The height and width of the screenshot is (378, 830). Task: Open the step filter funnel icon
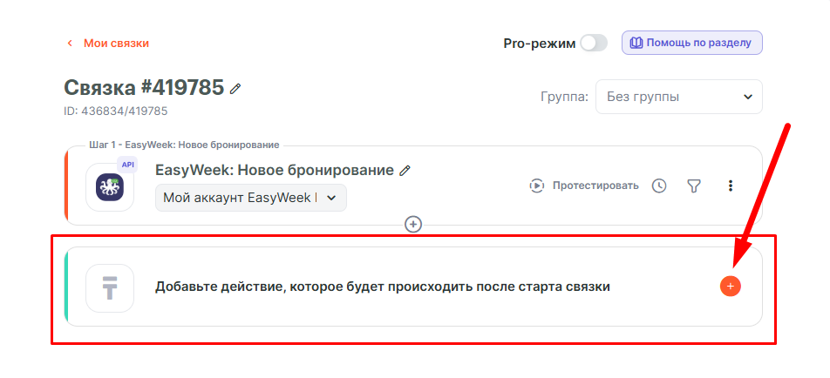(x=694, y=186)
